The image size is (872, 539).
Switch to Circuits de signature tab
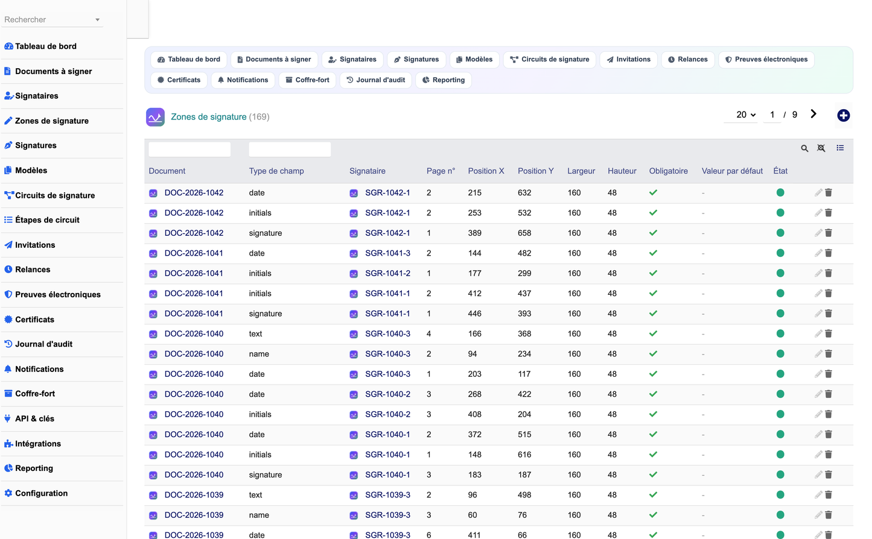coord(549,60)
